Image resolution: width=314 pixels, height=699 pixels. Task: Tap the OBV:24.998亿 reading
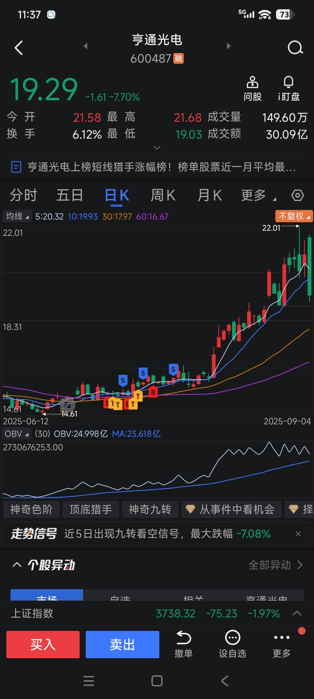(81, 434)
